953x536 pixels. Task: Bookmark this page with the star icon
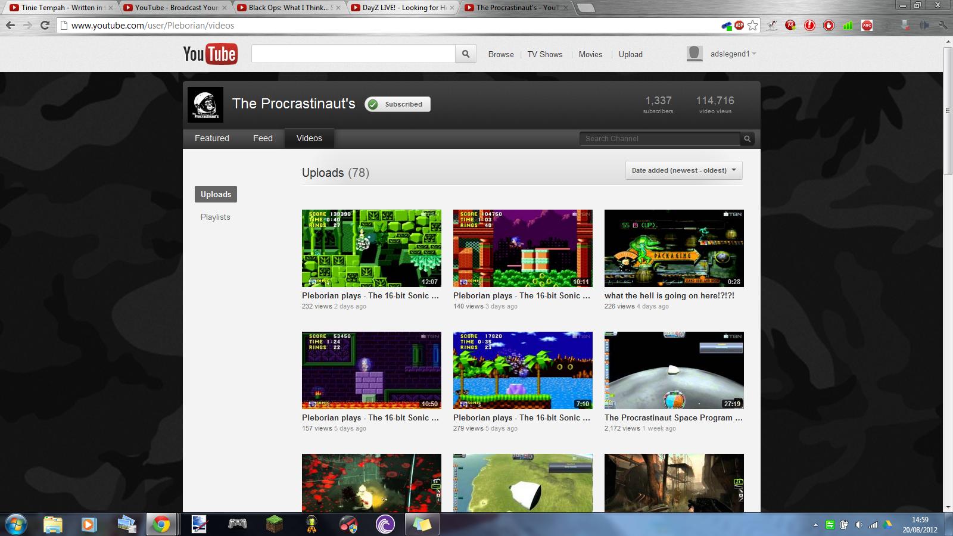coord(753,25)
